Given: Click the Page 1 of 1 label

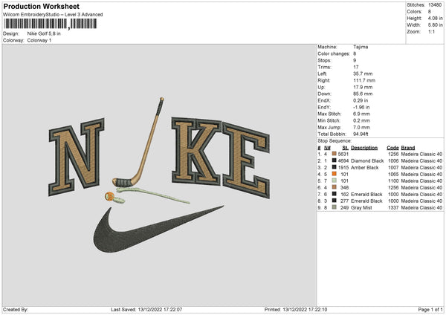Looking at the screenshot, I should [430, 309].
